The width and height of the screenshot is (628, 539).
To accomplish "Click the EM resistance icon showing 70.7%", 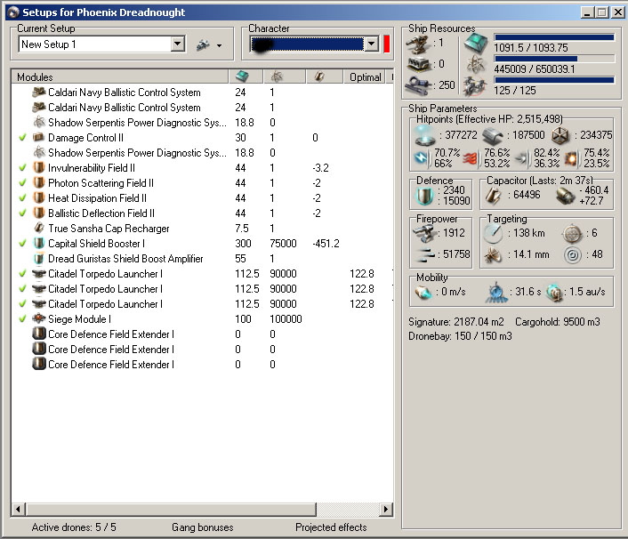I will [x=422, y=158].
